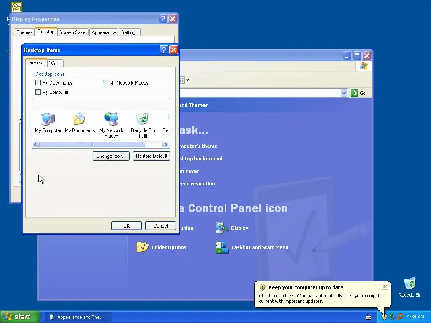Image resolution: width=431 pixels, height=323 pixels.
Task: Open the toolbar views dropdown arrow
Action: click(187, 80)
